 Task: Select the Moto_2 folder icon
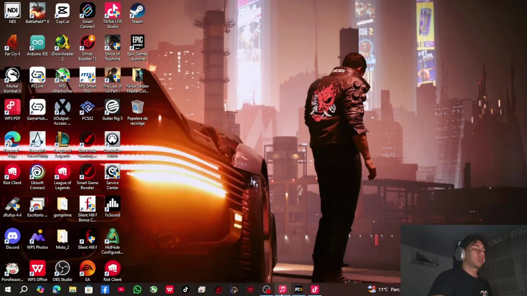[63, 239]
